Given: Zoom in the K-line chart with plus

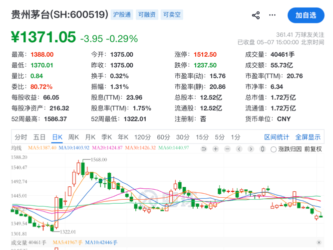Looking at the screenshot, I should click(x=216, y=149).
